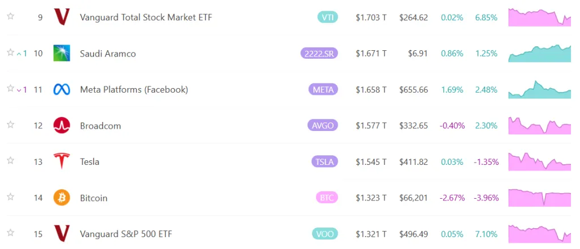Click the Broadcom logo icon
The height and width of the screenshot is (249, 580).
[x=61, y=125]
